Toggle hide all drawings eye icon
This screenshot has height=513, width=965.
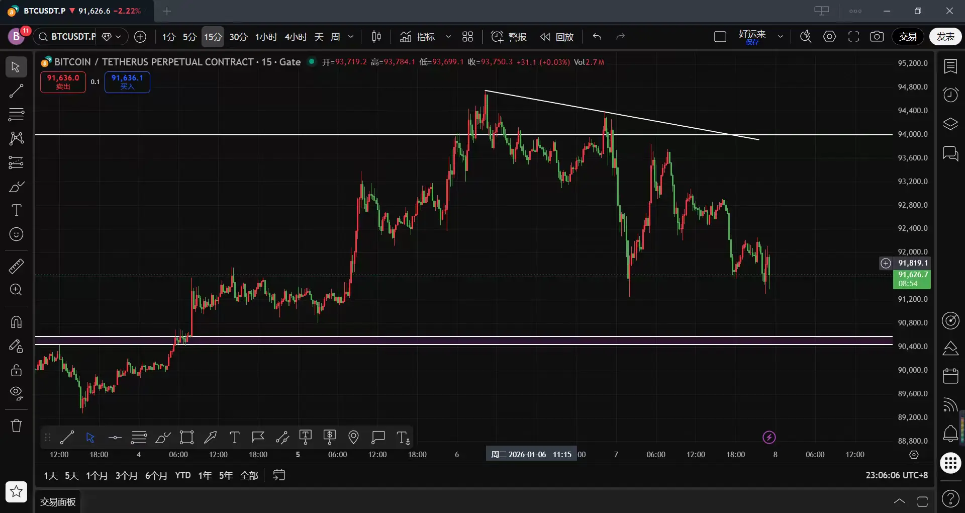[x=16, y=393]
